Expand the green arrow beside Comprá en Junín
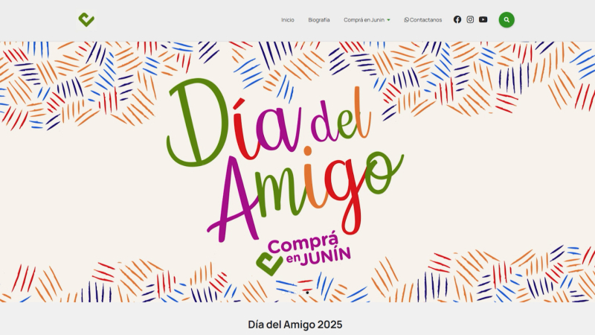This screenshot has height=335, width=595. (x=388, y=20)
